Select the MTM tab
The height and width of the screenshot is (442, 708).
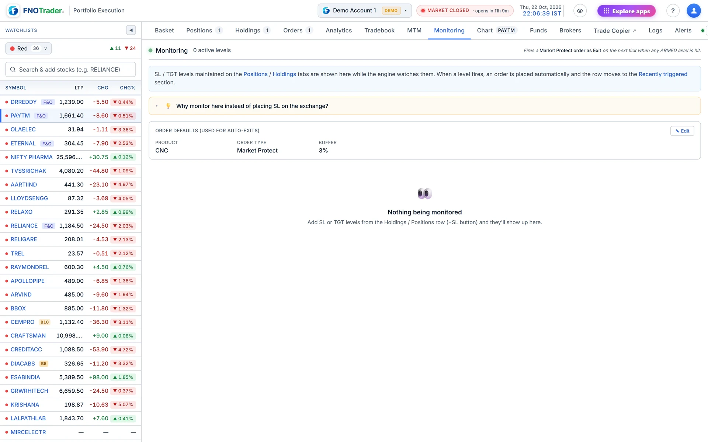click(414, 31)
